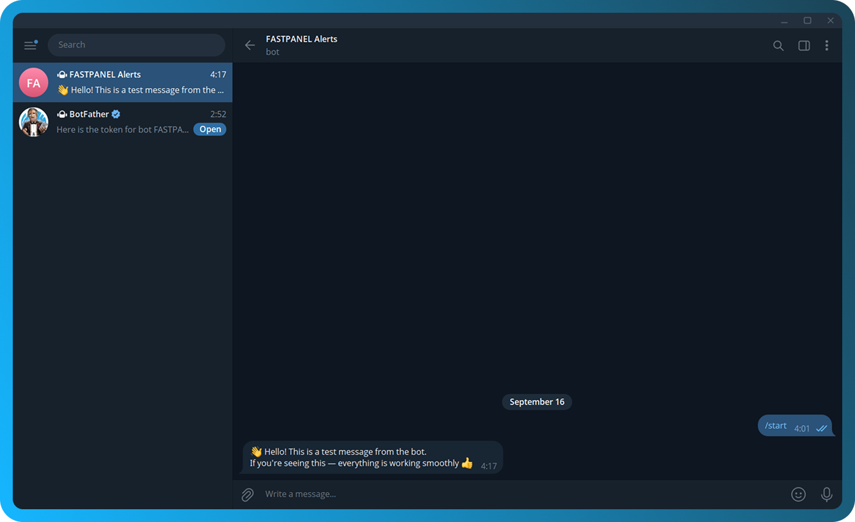Viewport: 855px width, 522px height.
Task: Select the FASTPANEL Alerts chat
Action: (140, 82)
